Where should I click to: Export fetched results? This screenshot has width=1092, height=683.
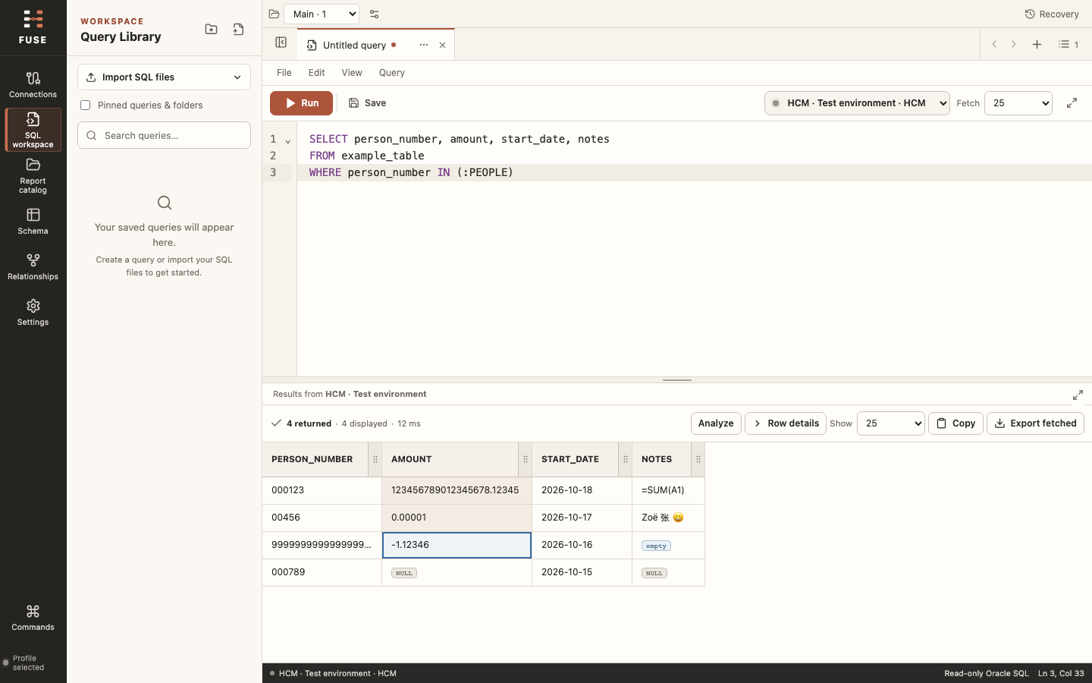[1035, 423]
